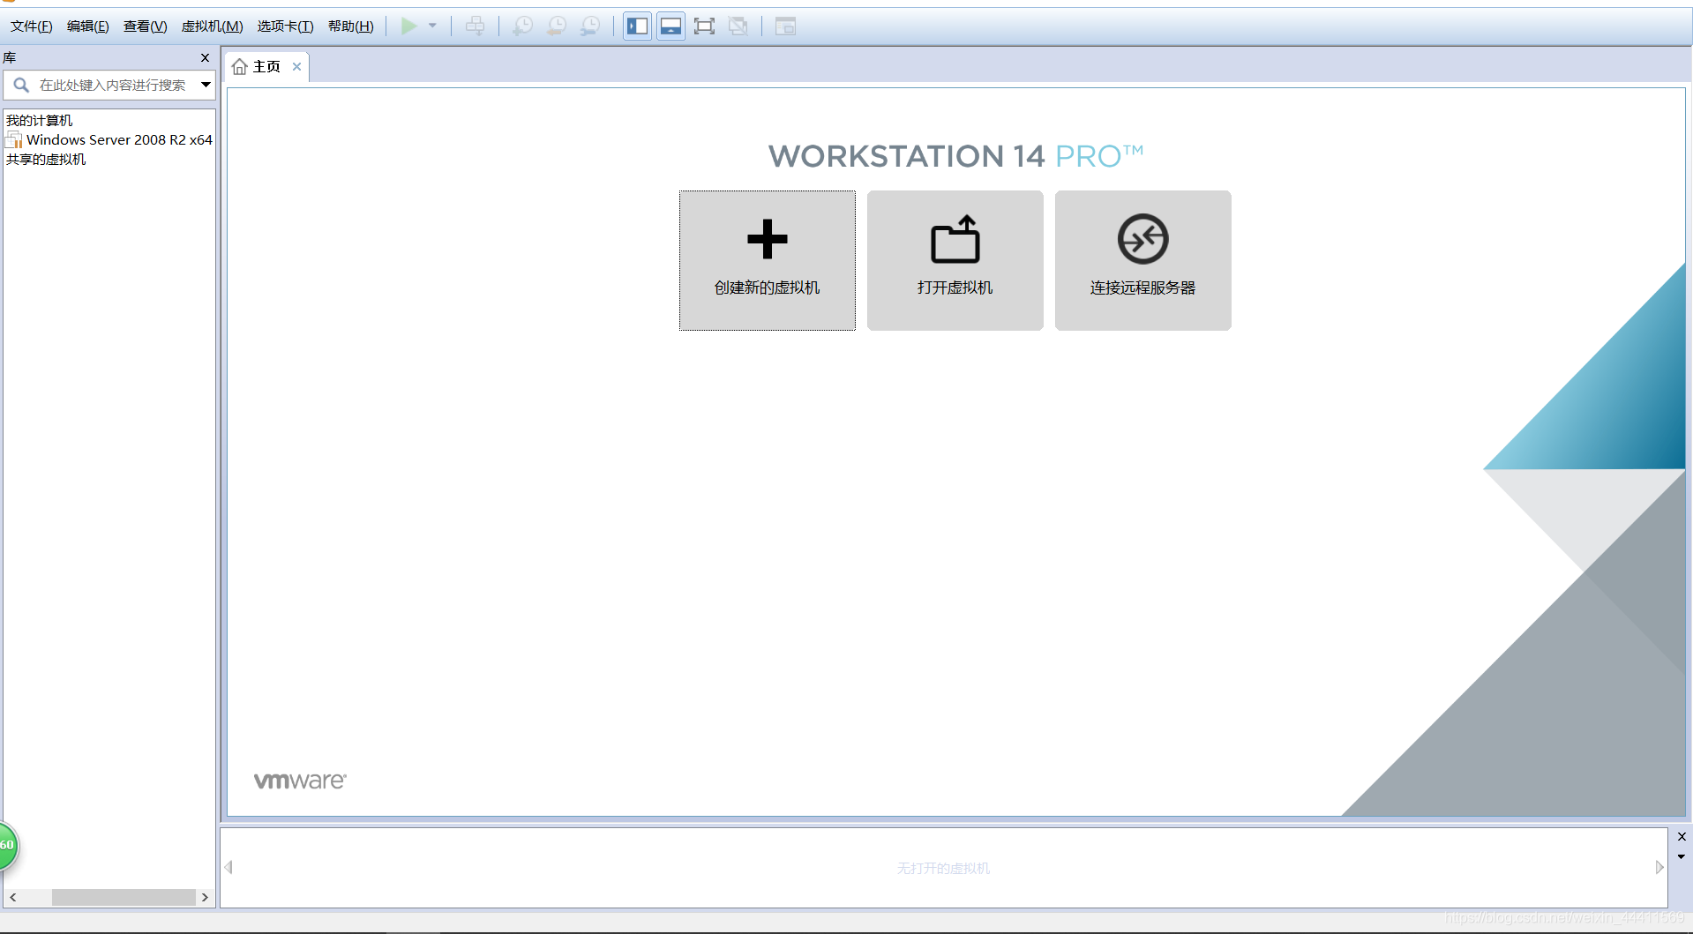Image resolution: width=1693 pixels, height=934 pixels.
Task: Expand the power options dropdown arrow
Action: tap(432, 26)
